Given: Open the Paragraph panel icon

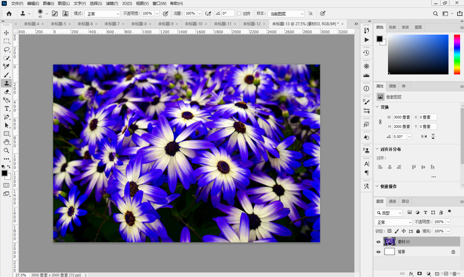Looking at the screenshot, I should 366,173.
